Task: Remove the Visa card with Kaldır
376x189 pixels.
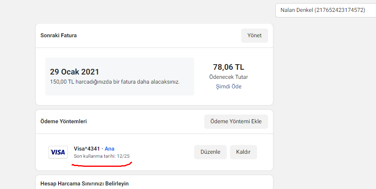Action: 244,152
